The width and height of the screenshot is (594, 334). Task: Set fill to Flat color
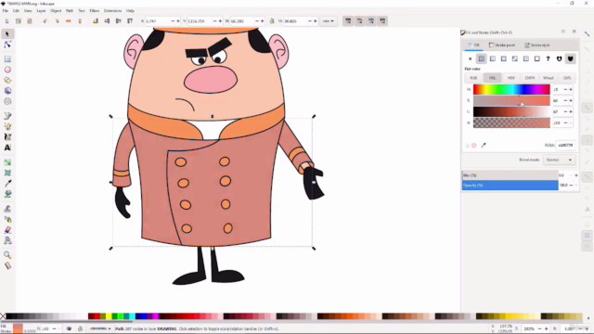click(482, 58)
